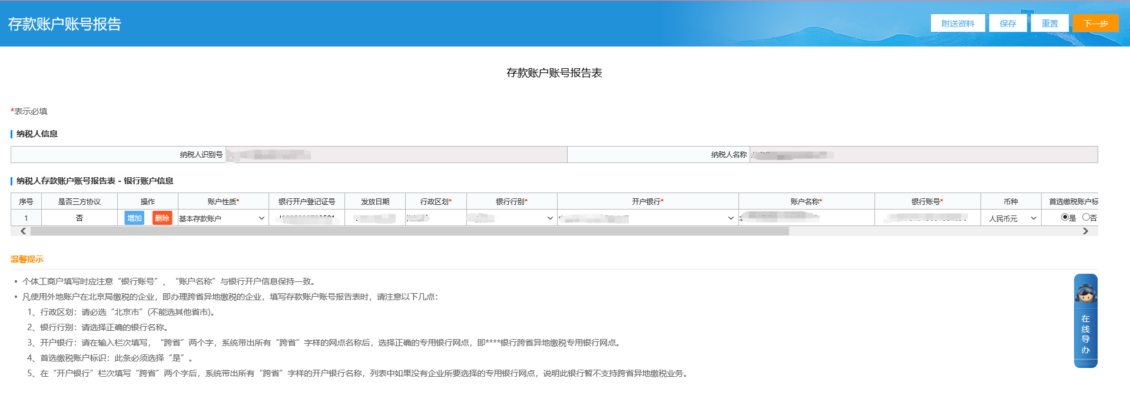
Task: Click the 行政区划 input field
Action: [436, 218]
